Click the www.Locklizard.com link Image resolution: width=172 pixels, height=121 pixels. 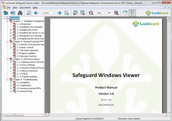click(106, 105)
